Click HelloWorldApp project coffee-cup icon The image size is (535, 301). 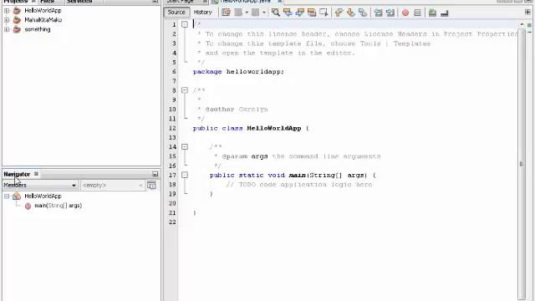pyautogui.click(x=17, y=11)
